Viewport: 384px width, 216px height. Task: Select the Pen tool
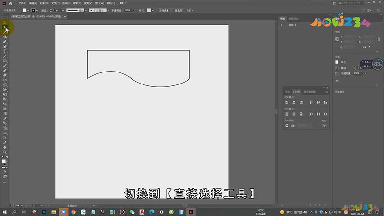tap(5, 42)
